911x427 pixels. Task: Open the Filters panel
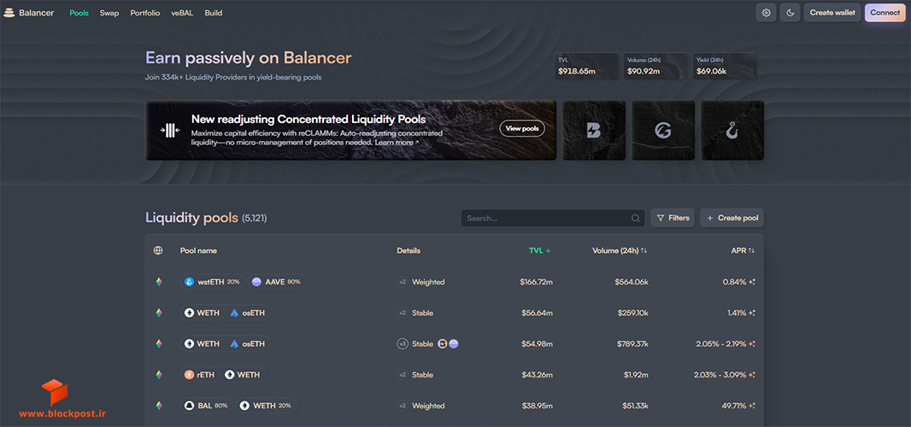673,218
